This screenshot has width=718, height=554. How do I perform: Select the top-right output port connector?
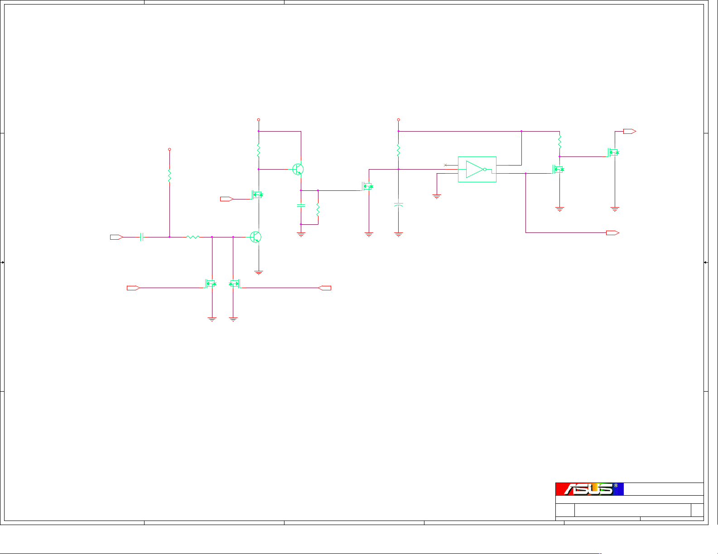[630, 132]
